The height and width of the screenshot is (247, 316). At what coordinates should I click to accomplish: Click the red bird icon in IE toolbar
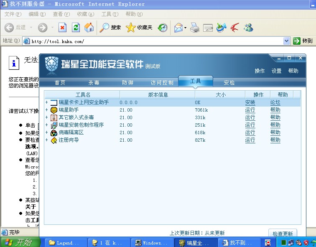coord(235,28)
